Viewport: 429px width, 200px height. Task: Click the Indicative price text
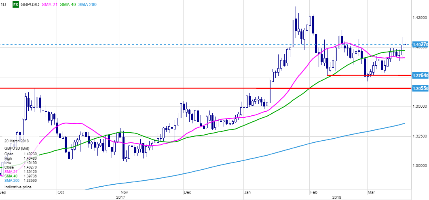pyautogui.click(x=18, y=187)
